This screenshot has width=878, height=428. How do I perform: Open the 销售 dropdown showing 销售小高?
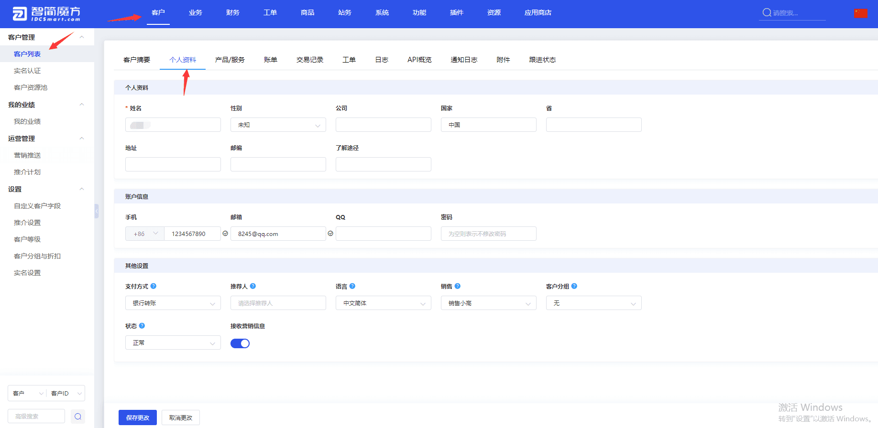[489, 303]
